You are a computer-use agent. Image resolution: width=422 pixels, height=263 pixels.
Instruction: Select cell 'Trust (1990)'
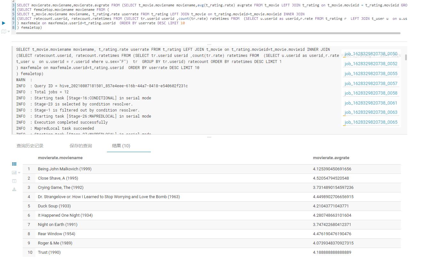point(49,252)
